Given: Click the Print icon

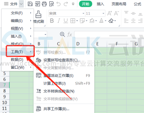Looking at the screenshot, I should (x=44, y=4).
